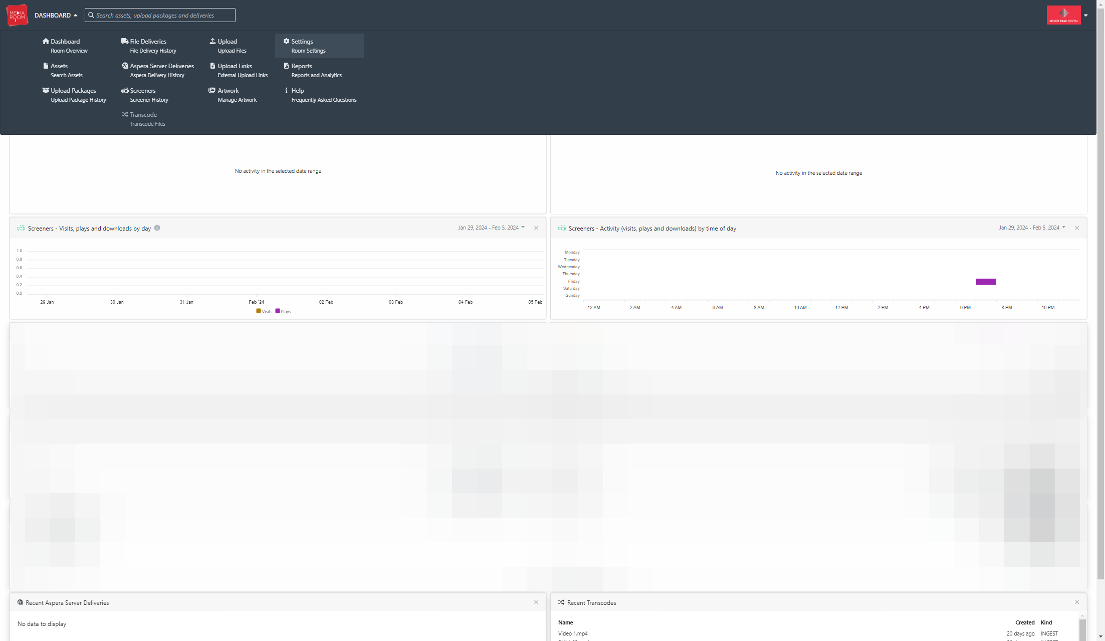Open date range dropdown on Screeners time of day panel
Screen dimensions: 1105x641
(1032, 228)
